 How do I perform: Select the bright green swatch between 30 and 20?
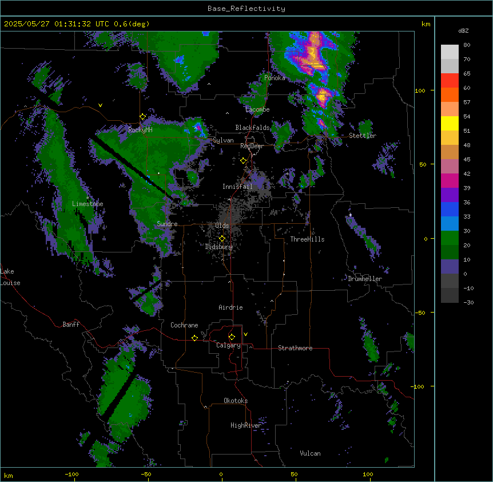450,238
